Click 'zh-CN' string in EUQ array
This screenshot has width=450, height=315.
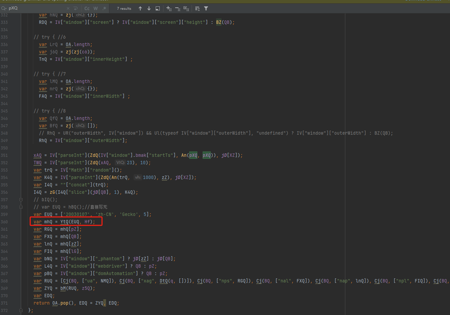[x=105, y=214]
